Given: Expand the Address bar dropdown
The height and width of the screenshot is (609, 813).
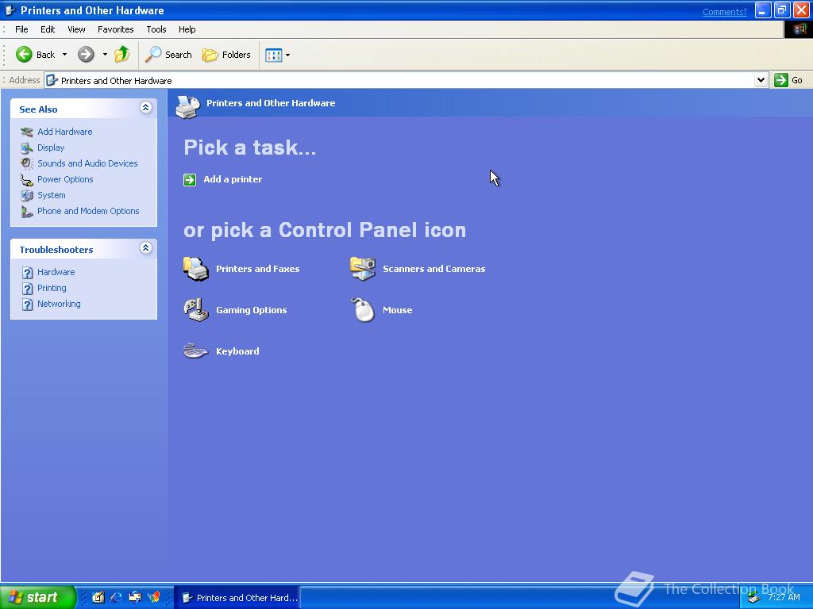Looking at the screenshot, I should tap(761, 80).
